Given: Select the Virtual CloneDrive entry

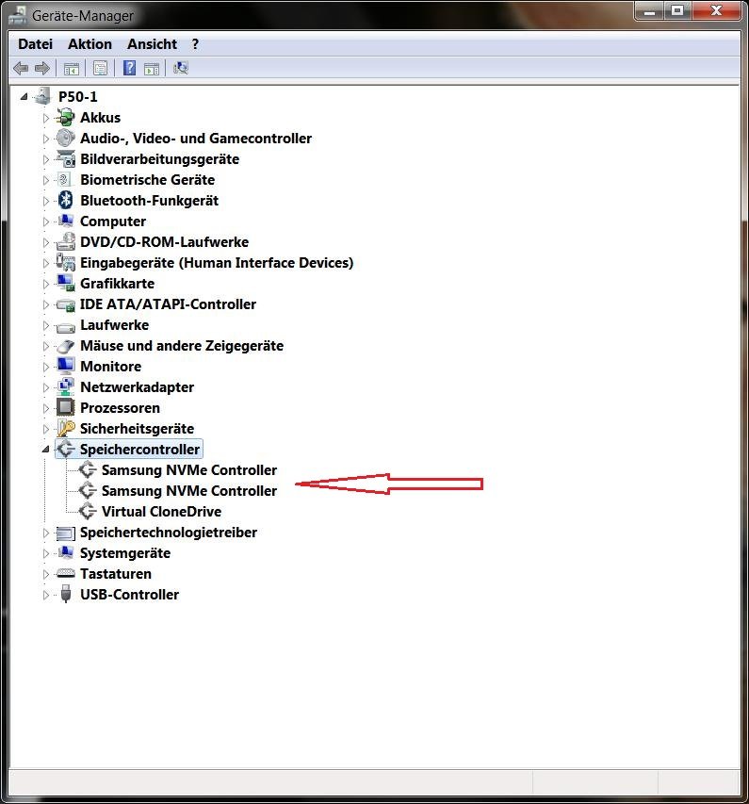Looking at the screenshot, I should (x=161, y=511).
